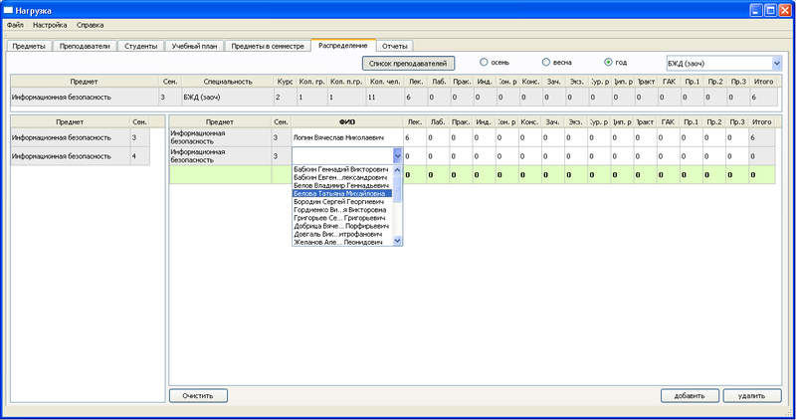Viewport: 796px width, 420px height.
Task: Choose Добрица Вяче... Порфирьевич from the list
Action: pos(342,226)
